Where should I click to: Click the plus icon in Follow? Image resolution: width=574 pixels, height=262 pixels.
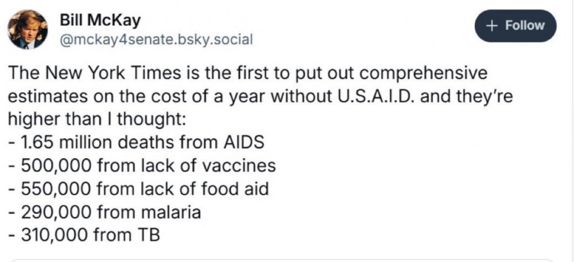[x=491, y=25]
